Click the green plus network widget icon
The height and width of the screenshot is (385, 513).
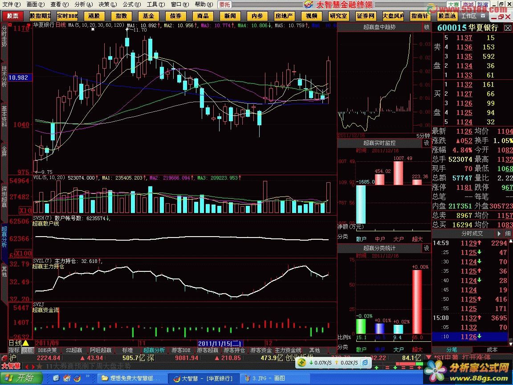click(301, 362)
